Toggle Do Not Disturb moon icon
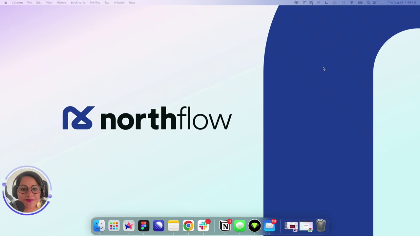 coord(326,3)
